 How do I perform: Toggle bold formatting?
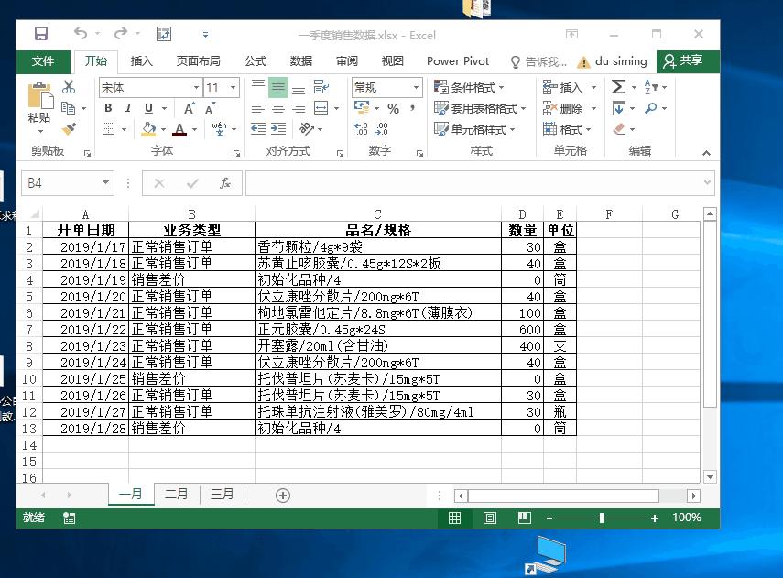click(x=108, y=108)
